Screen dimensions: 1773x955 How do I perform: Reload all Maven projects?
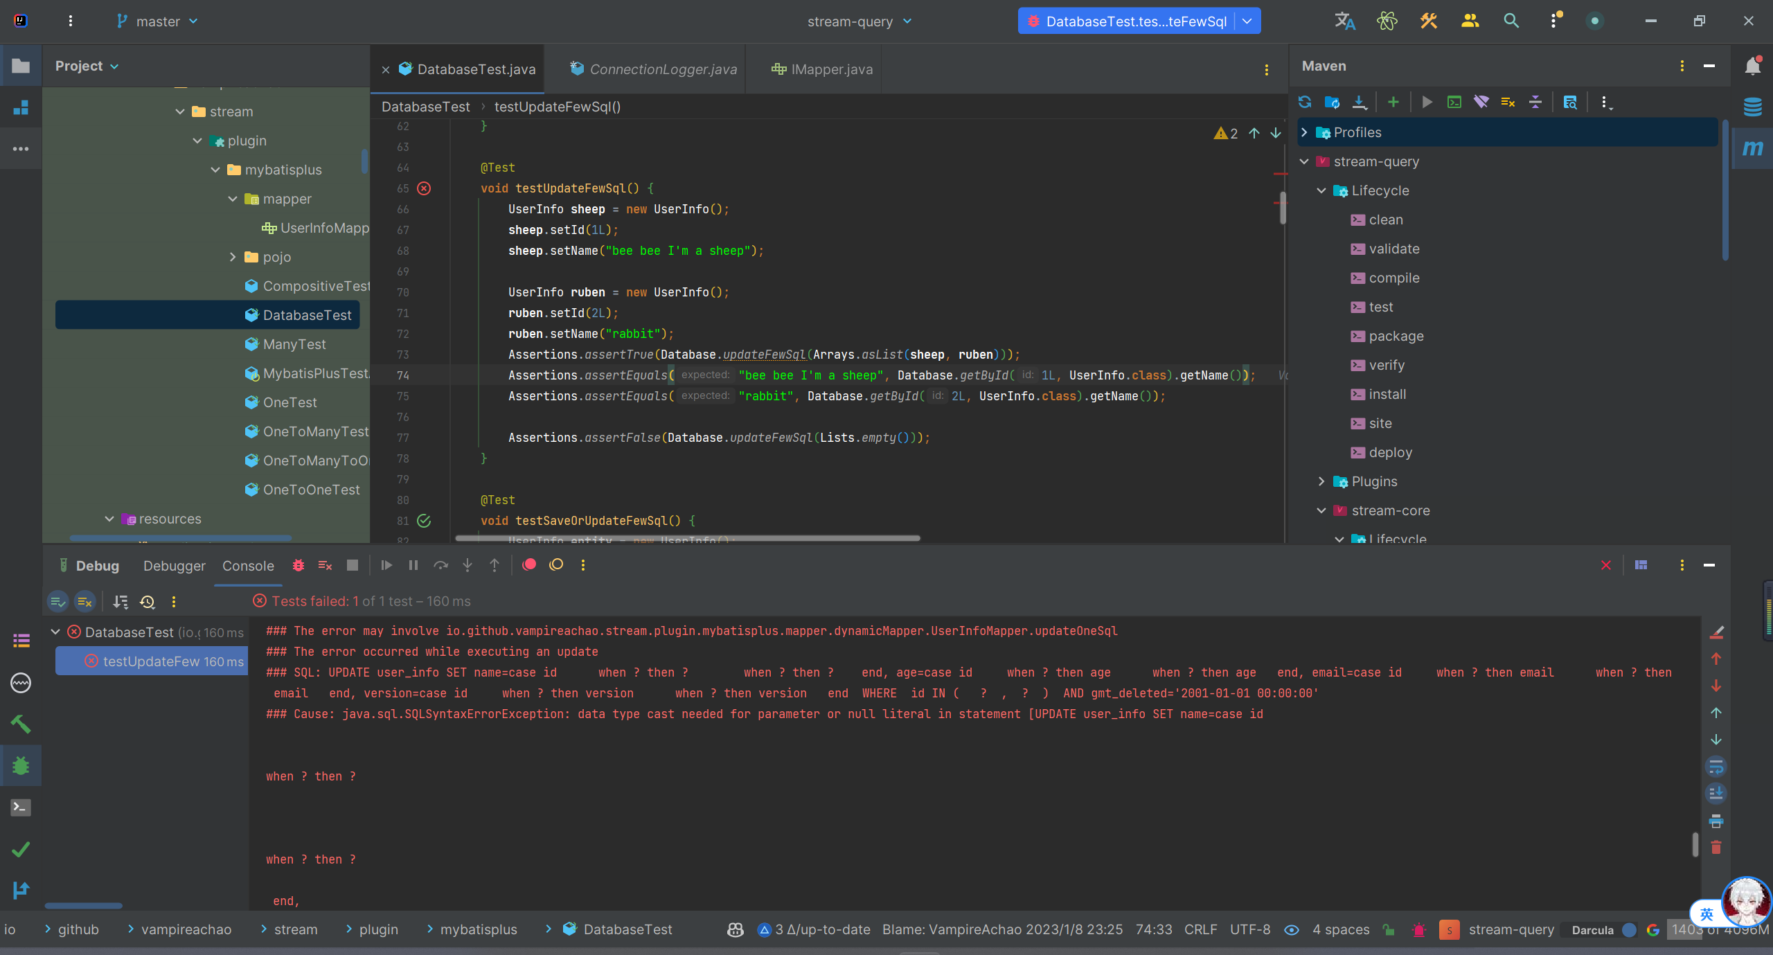[1305, 102]
